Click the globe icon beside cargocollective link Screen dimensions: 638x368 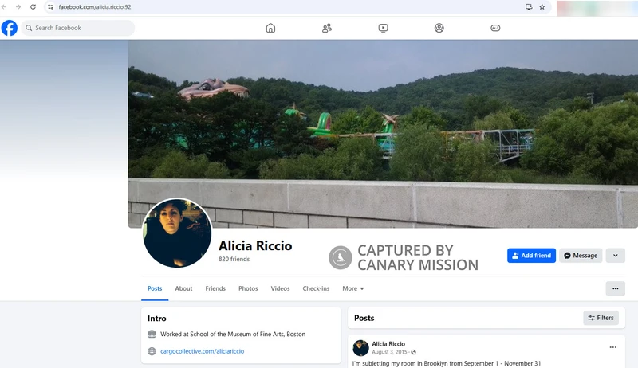tap(152, 351)
